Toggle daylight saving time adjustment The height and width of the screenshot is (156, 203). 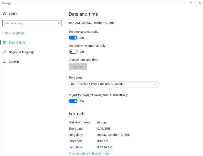click(73, 101)
